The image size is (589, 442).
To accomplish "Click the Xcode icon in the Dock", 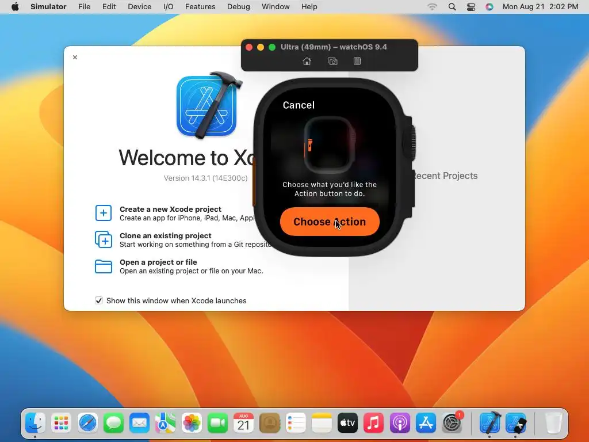I will [490, 422].
